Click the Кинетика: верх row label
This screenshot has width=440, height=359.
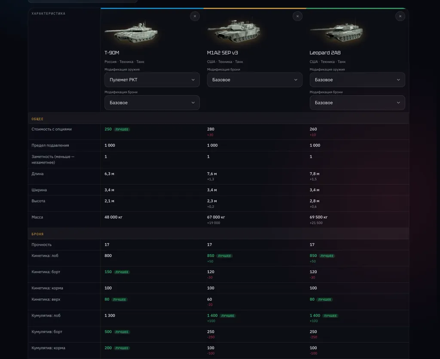(x=46, y=299)
